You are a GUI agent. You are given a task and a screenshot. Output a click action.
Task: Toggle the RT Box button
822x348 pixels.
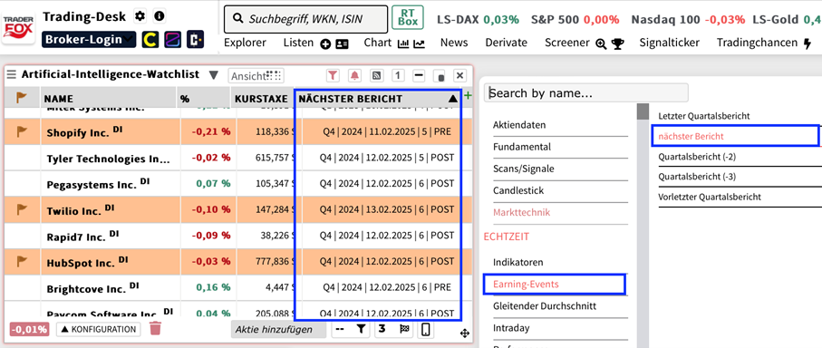click(407, 17)
